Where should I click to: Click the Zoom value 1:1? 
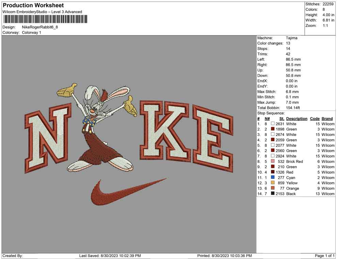[x=325, y=25]
